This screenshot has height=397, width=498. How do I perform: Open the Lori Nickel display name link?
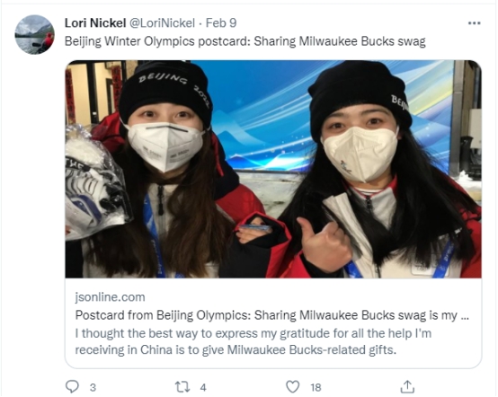coord(95,23)
